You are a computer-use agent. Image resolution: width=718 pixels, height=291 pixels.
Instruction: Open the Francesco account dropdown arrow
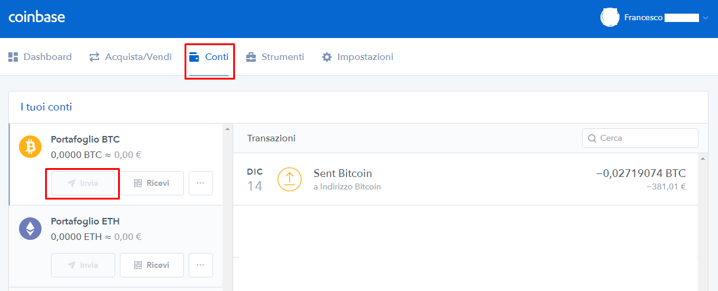pyautogui.click(x=706, y=18)
